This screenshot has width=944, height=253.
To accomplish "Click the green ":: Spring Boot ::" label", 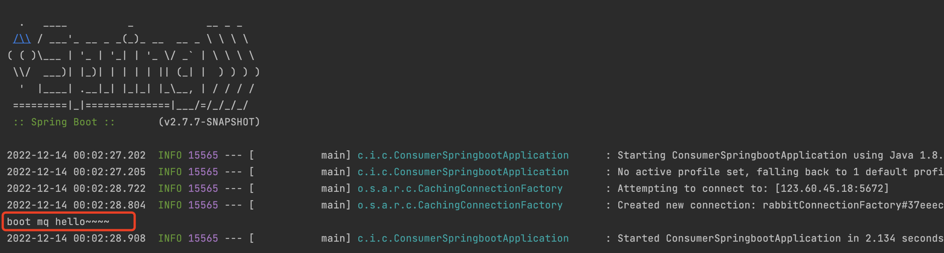I will click(64, 122).
